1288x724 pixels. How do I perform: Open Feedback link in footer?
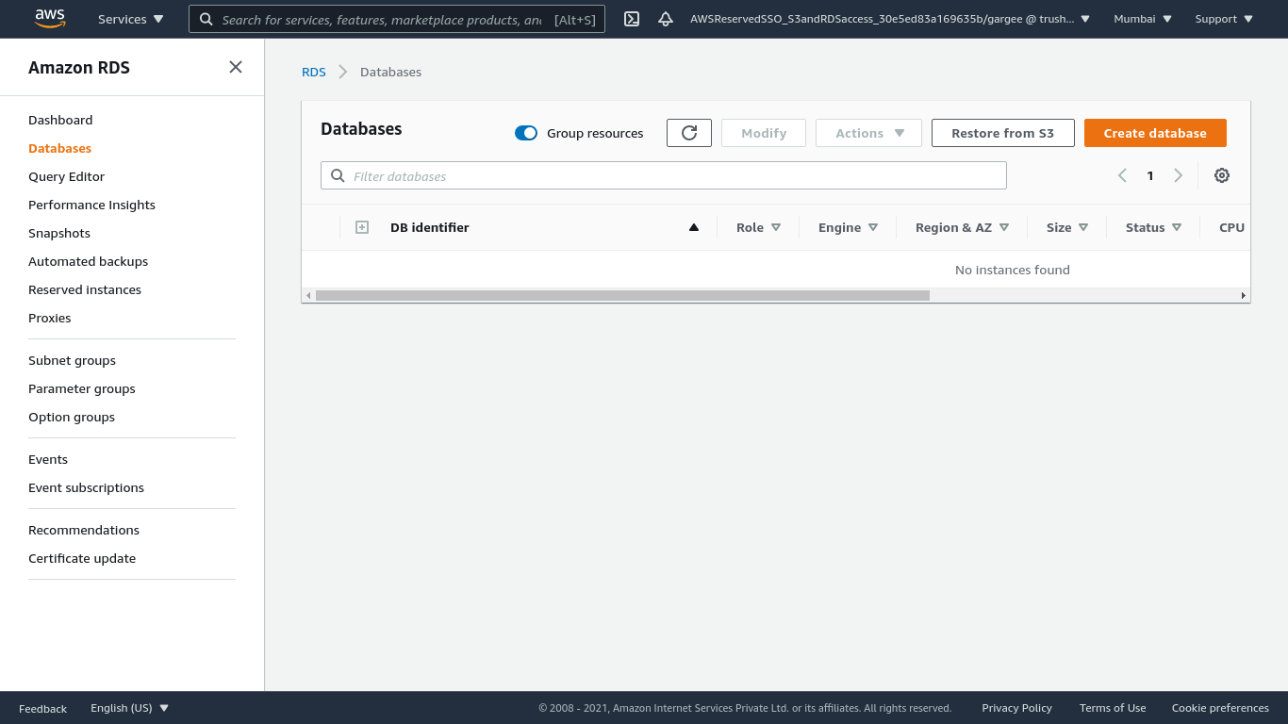tap(42, 708)
